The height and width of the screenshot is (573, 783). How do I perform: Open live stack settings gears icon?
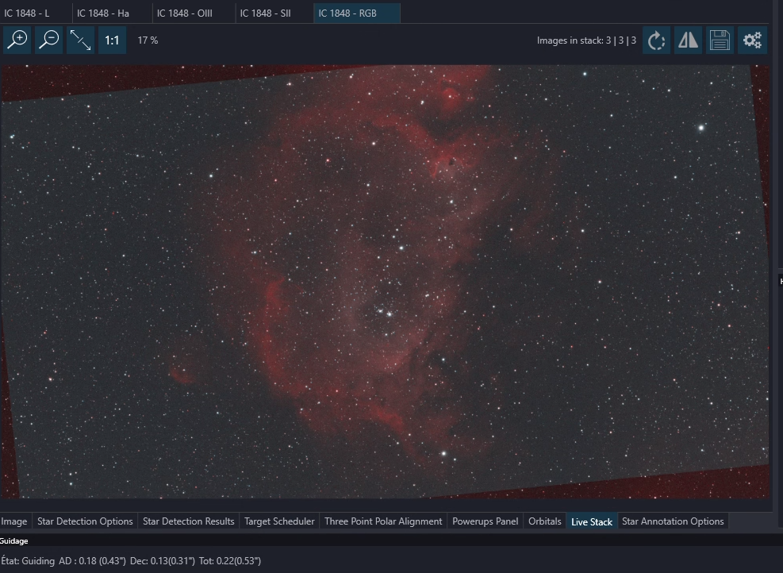coord(752,40)
